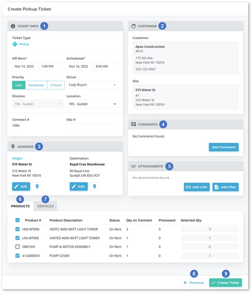Click the Address location marker icon
The height and width of the screenshot is (293, 252).
13,147
